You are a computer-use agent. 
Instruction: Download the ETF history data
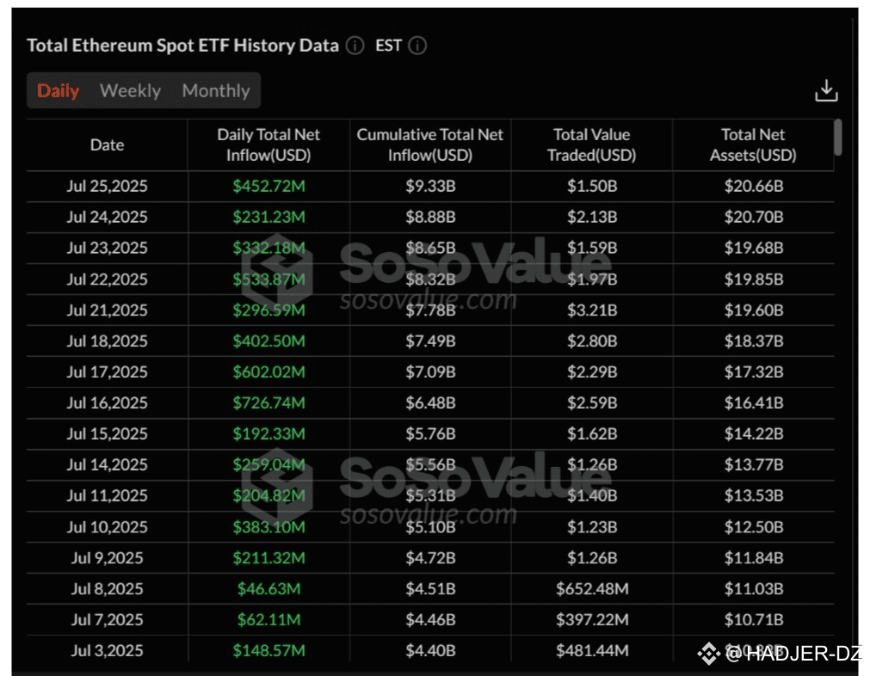pyautogui.click(x=826, y=90)
